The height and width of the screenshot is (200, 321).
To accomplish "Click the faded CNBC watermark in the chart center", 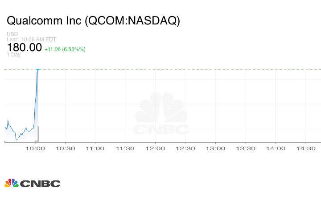I will pyautogui.click(x=162, y=114).
